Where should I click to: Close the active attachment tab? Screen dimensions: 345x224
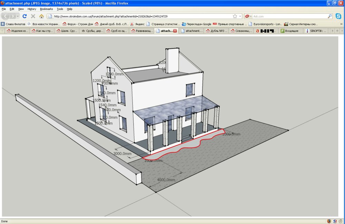point(175,31)
